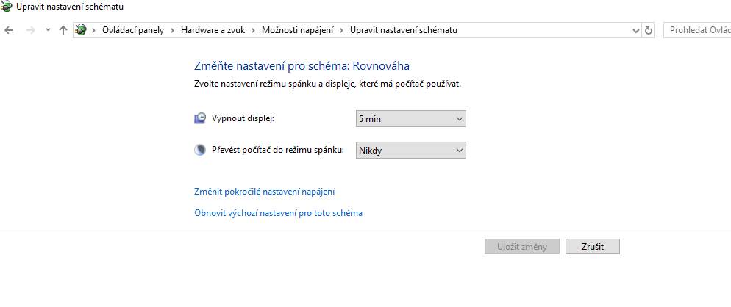Click the Upravit nastavení schématu breadcrumb
Screen dimensions: 731x307
404,30
